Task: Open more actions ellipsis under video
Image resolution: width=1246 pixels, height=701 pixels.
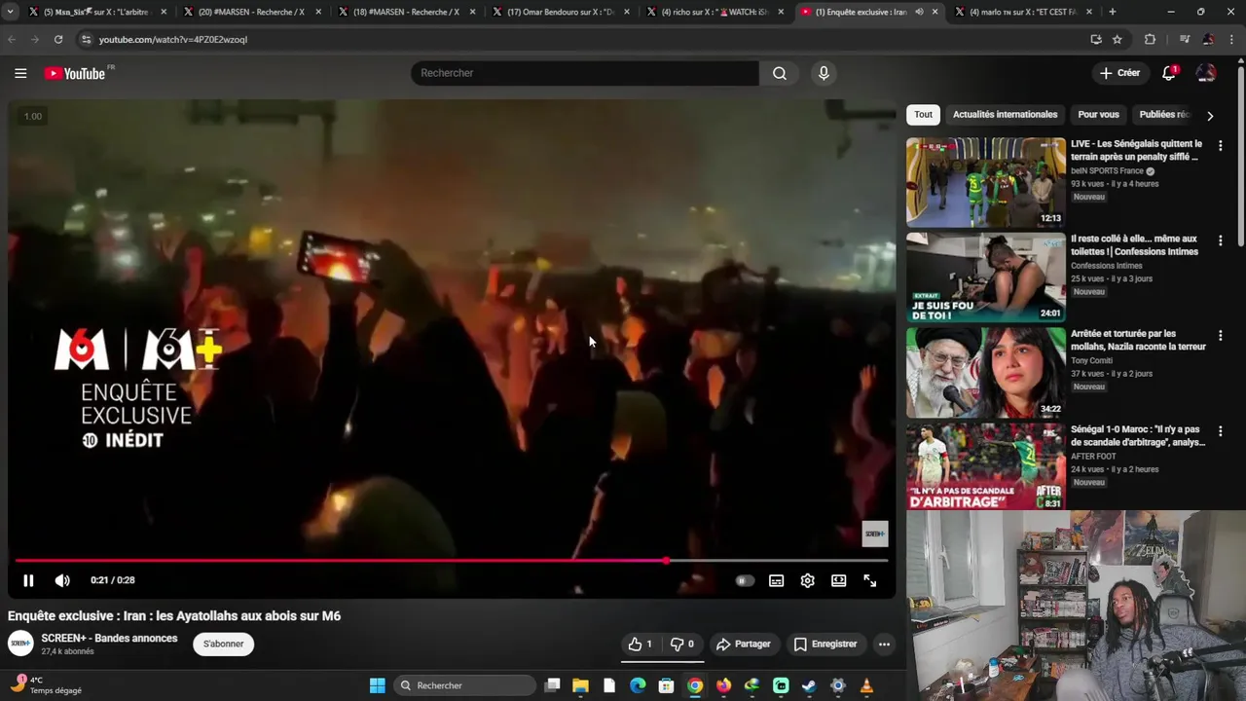Action: 884,644
